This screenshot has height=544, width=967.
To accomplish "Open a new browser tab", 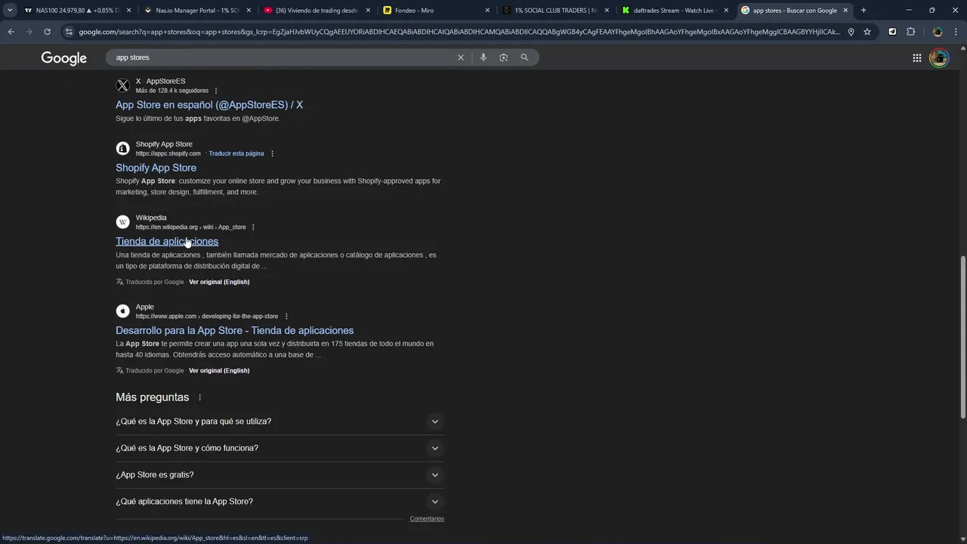I will click(864, 11).
